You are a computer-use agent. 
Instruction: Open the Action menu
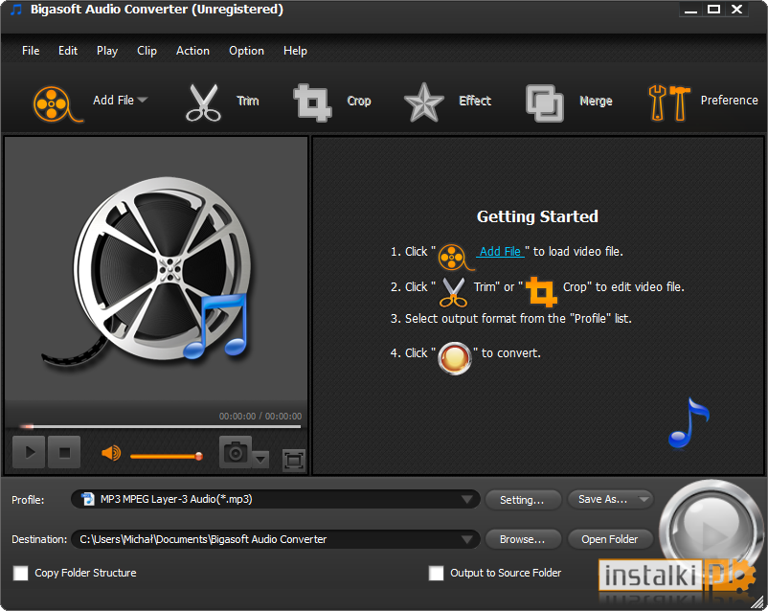point(192,51)
